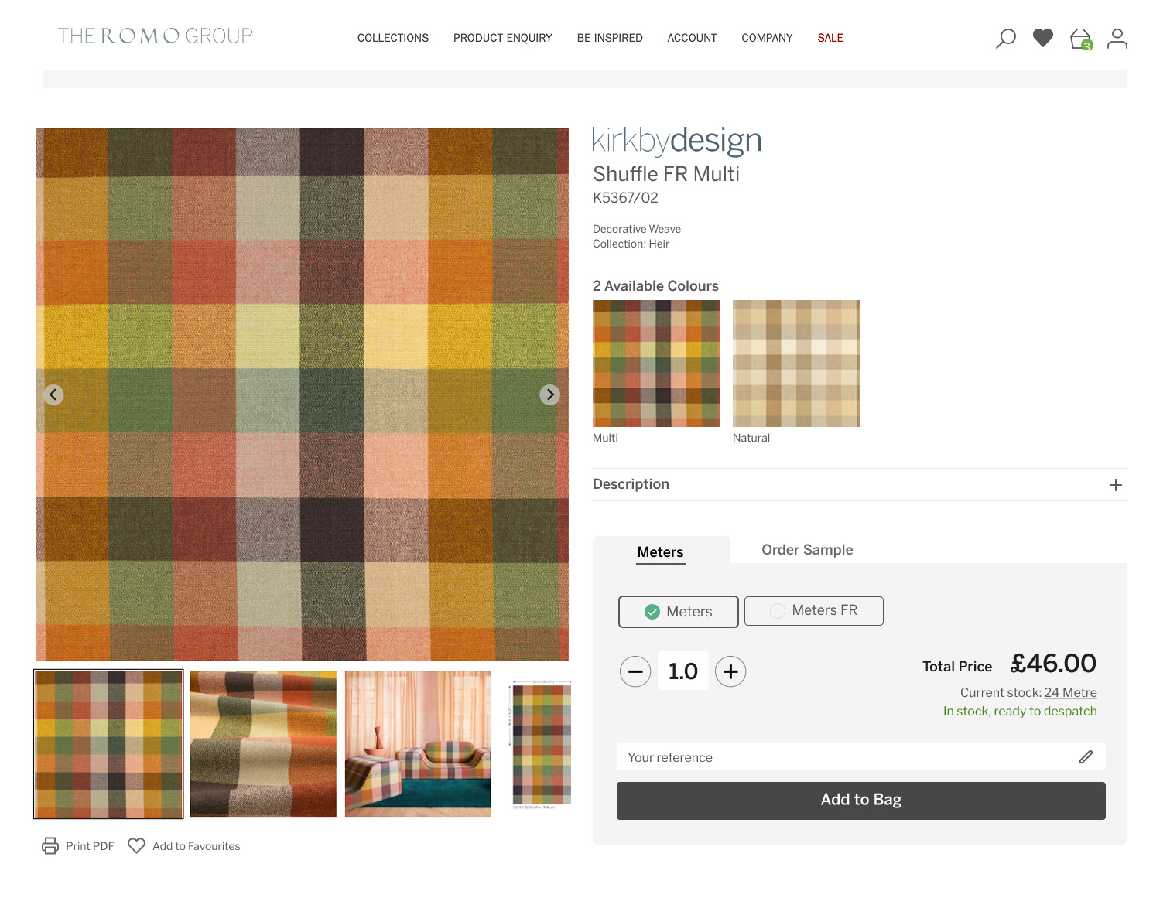
Task: Open the 24 Metre stock link
Action: [x=1070, y=692]
